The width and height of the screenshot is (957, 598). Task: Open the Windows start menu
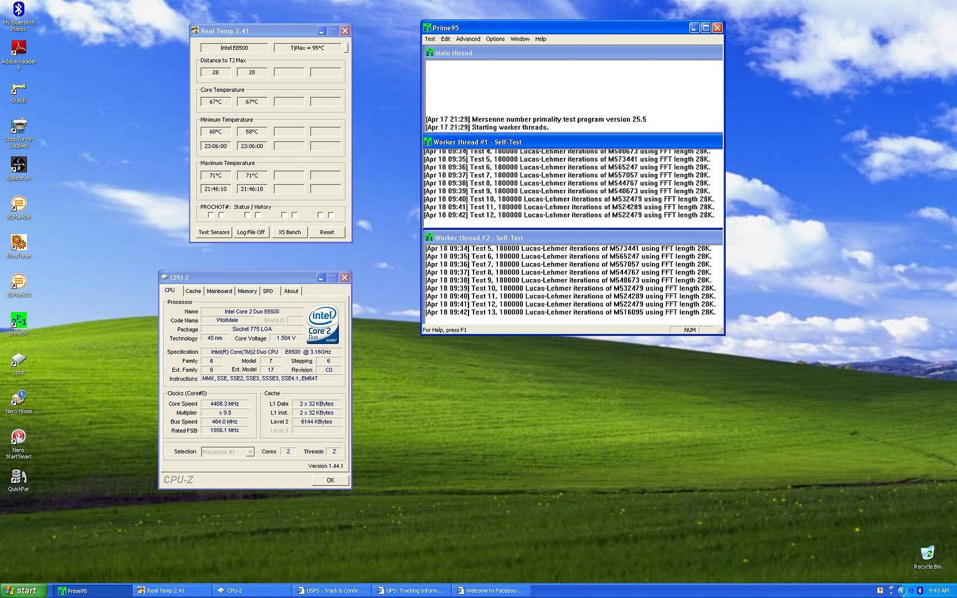(x=23, y=591)
